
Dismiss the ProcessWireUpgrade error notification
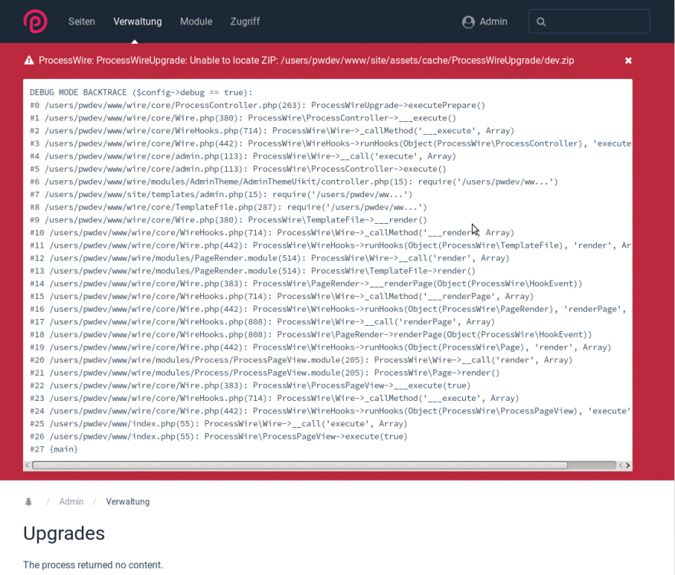[628, 61]
